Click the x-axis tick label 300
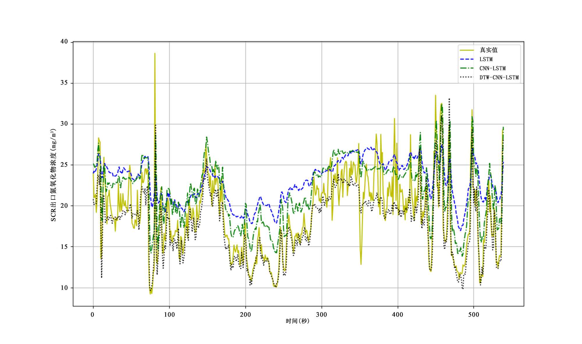 pos(322,315)
